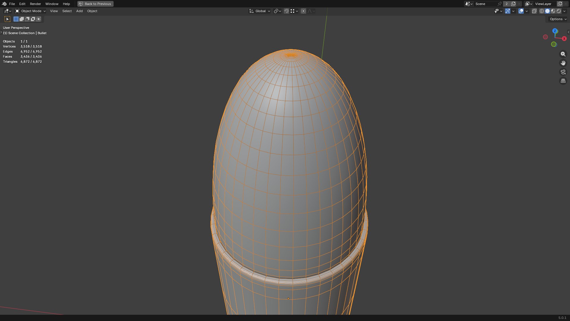570x321 pixels.
Task: Open the snapping options dropdown
Action: (x=294, y=11)
